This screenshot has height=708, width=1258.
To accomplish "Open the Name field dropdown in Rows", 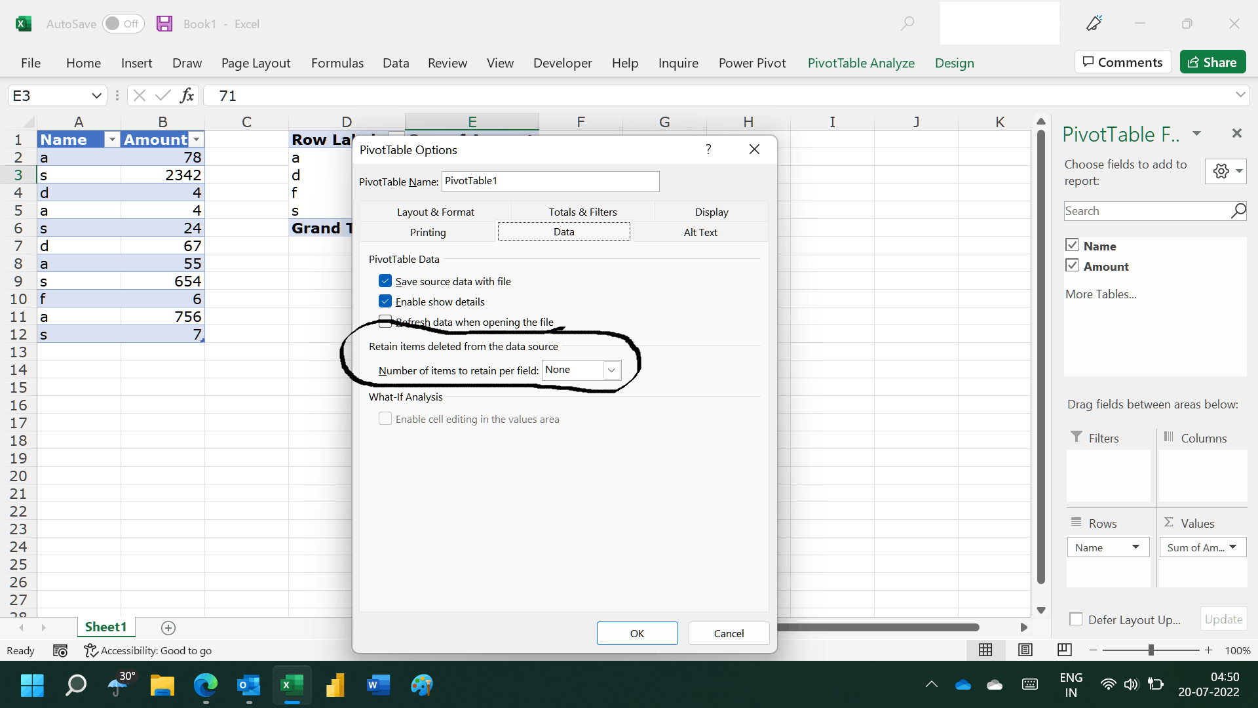I will (x=1135, y=547).
